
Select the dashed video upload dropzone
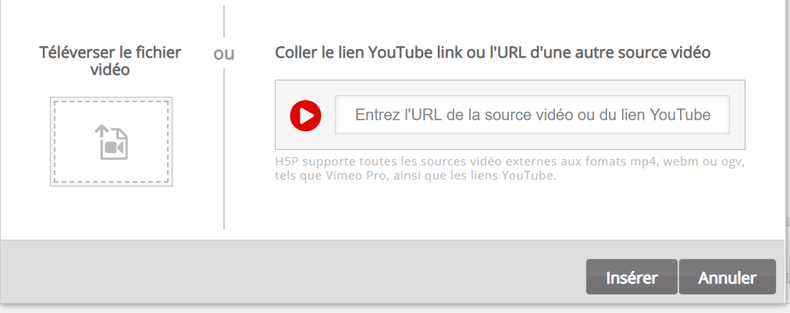click(112, 141)
